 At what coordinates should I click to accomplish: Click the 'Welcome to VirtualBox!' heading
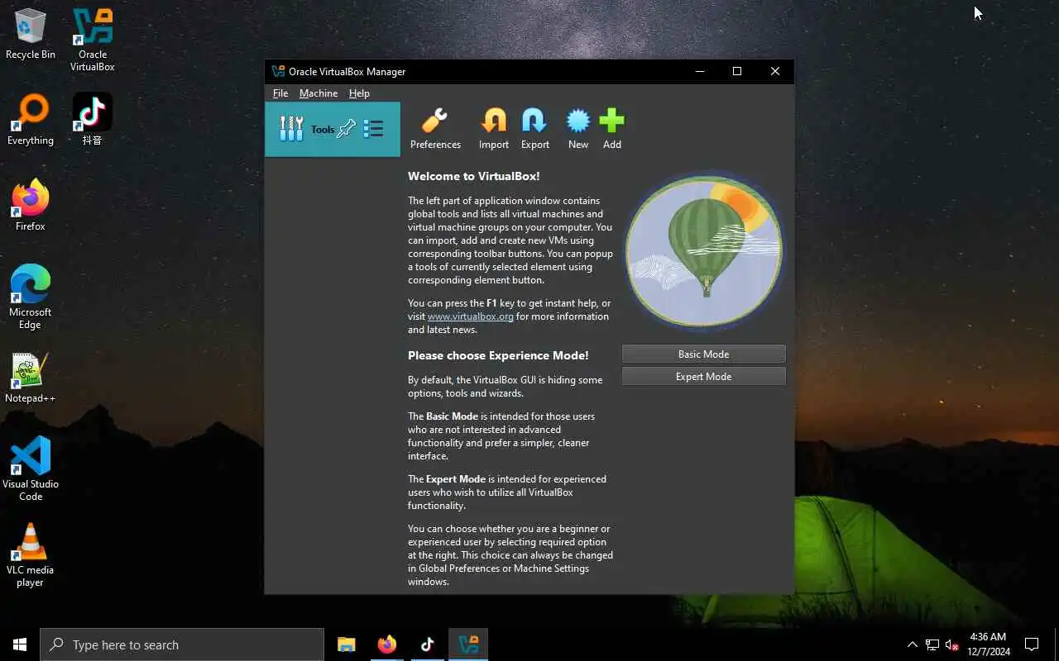point(473,176)
